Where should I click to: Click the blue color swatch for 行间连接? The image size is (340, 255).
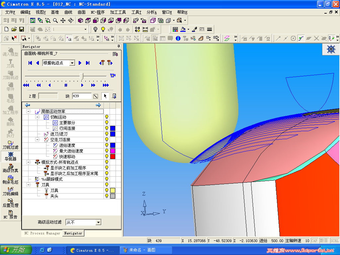pyautogui.click(x=113, y=128)
